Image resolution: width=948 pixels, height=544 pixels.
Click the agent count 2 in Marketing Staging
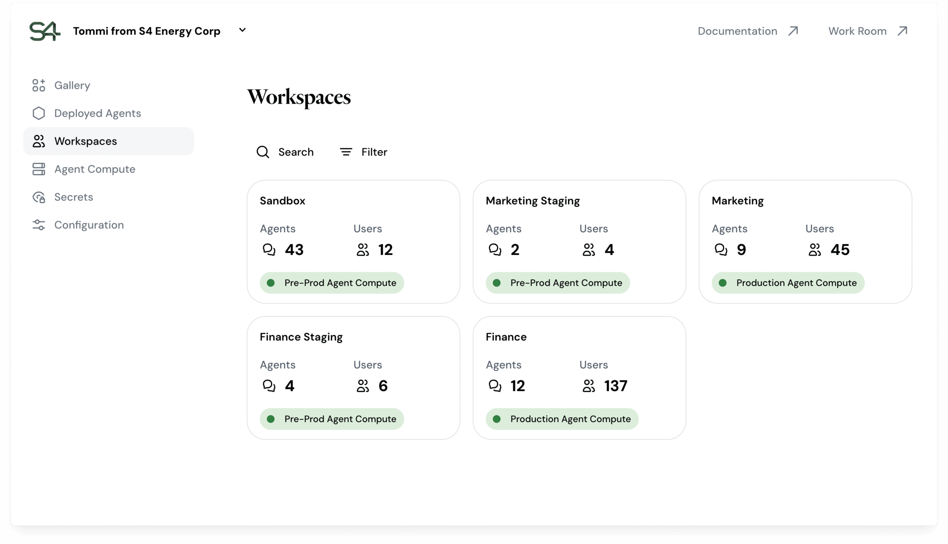coord(515,249)
